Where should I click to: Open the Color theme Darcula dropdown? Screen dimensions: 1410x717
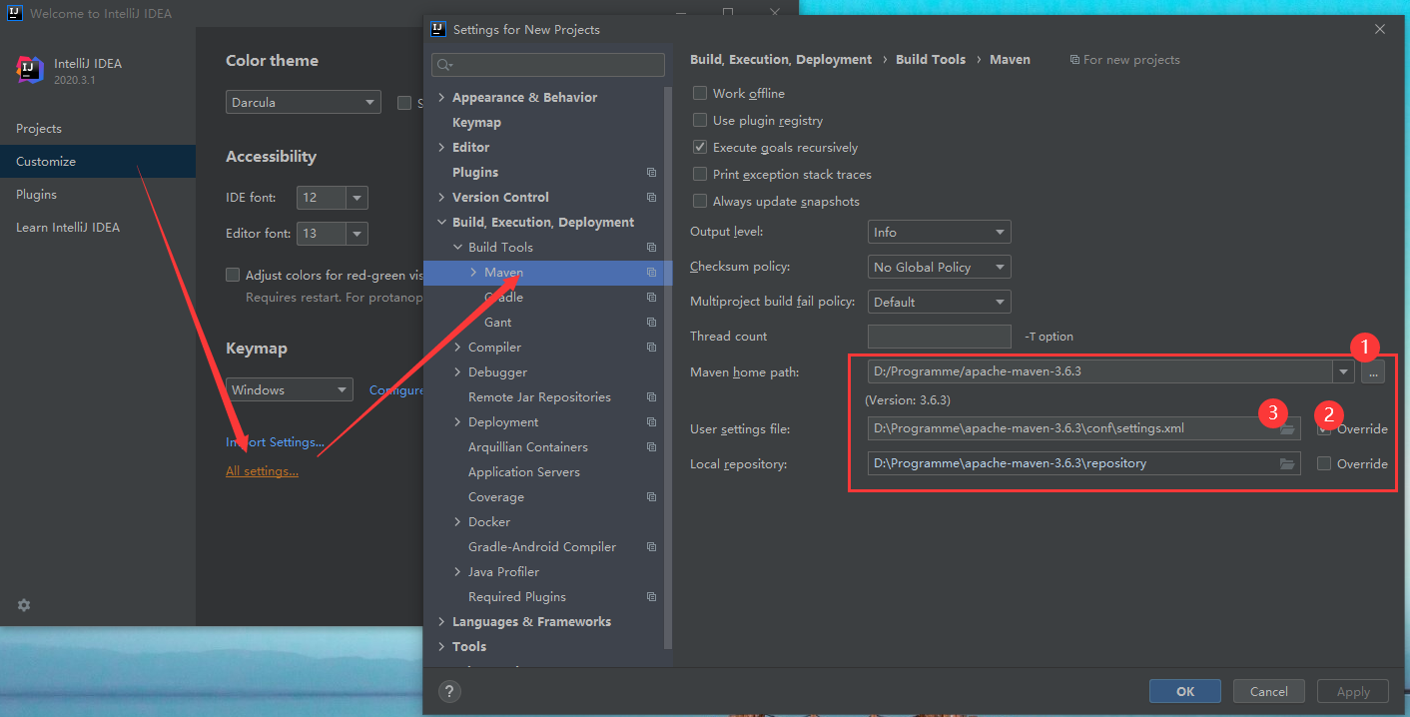[x=304, y=102]
